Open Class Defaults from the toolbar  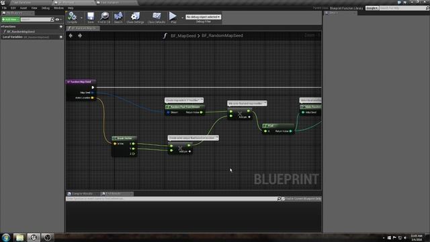[x=157, y=17]
